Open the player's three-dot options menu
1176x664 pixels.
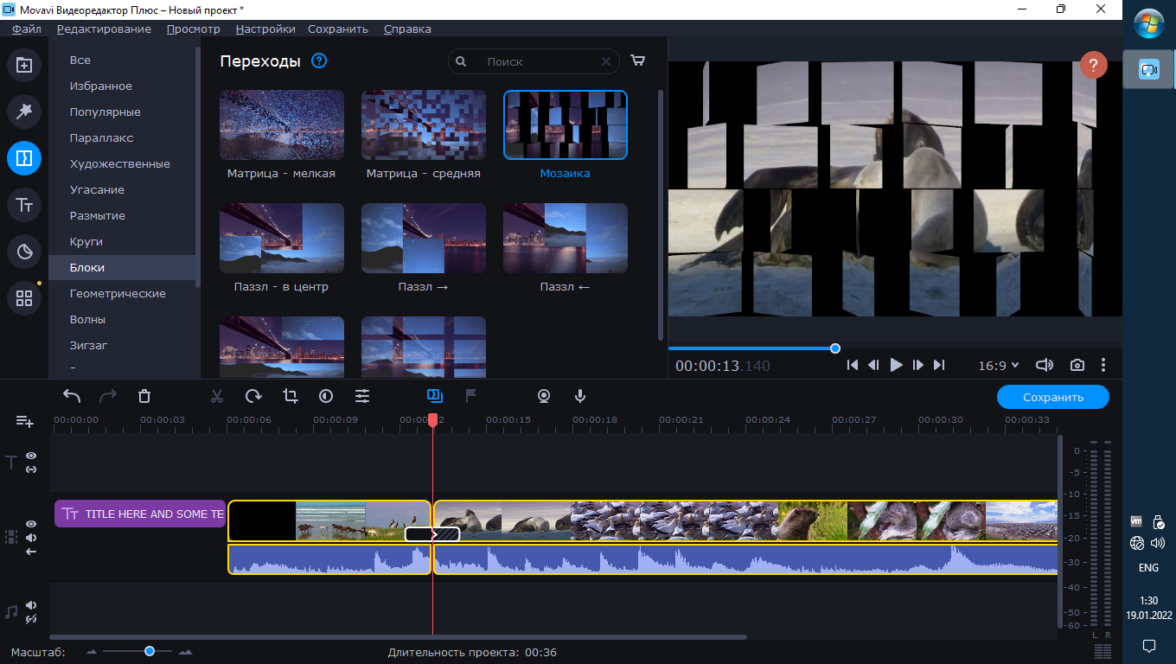click(1103, 365)
